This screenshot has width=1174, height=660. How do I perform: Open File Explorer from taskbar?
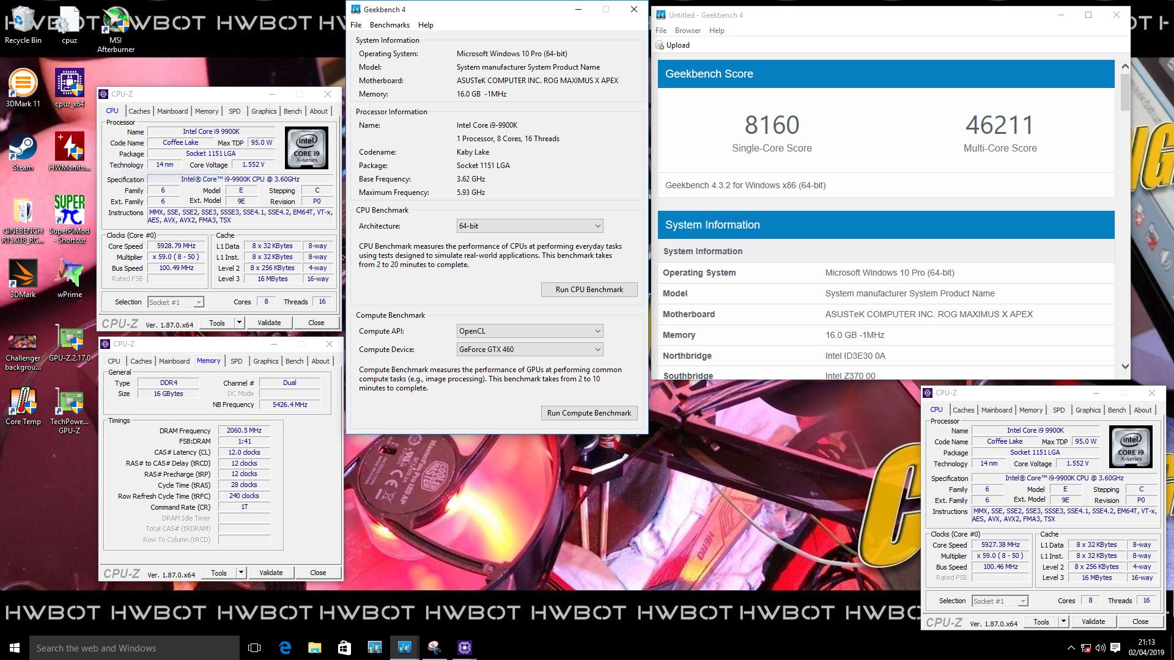314,648
